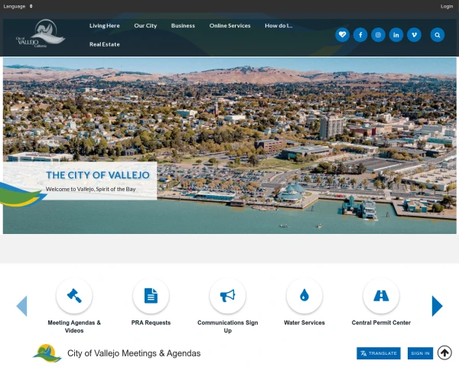This screenshot has width=459, height=367.
Task: Go to previous carousel items with left arrow
Action: 21,306
